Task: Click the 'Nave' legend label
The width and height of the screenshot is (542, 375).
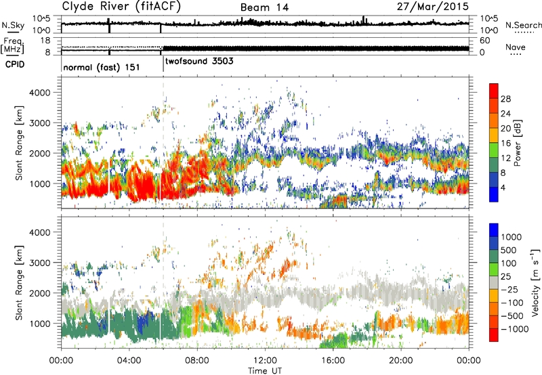Action: click(516, 47)
